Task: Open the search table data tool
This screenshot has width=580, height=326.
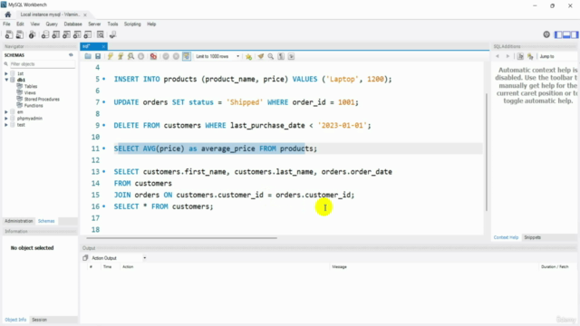Action: click(x=101, y=34)
